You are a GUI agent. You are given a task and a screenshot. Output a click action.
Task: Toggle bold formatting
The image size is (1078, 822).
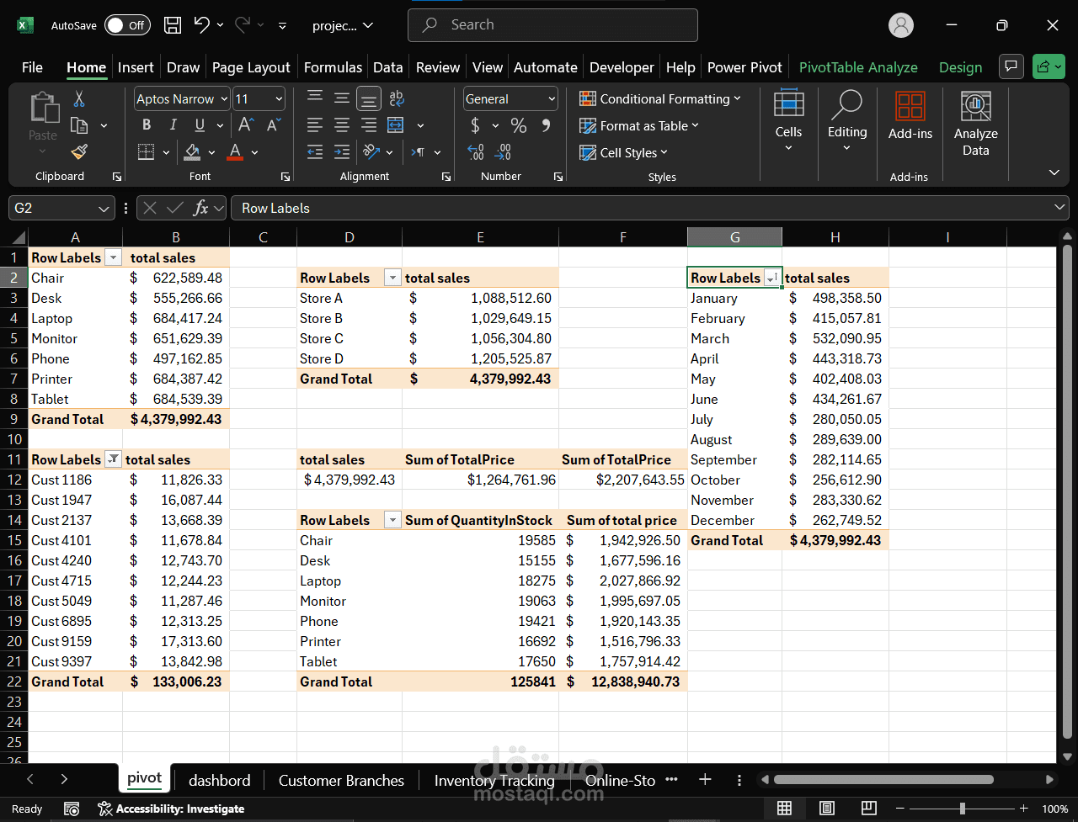coord(147,125)
